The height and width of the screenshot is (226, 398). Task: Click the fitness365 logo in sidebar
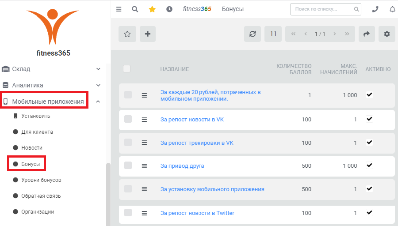pos(53,26)
